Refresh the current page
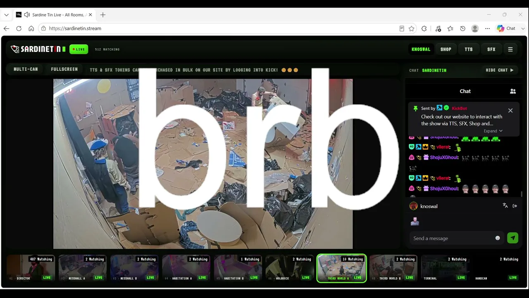 (19, 29)
